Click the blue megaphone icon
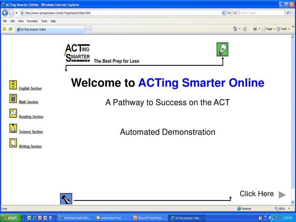The height and width of the screenshot is (222, 296). 66,199
